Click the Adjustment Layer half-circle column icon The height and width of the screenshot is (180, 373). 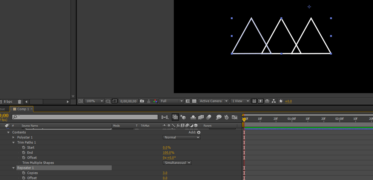pyautogui.click(x=191, y=126)
